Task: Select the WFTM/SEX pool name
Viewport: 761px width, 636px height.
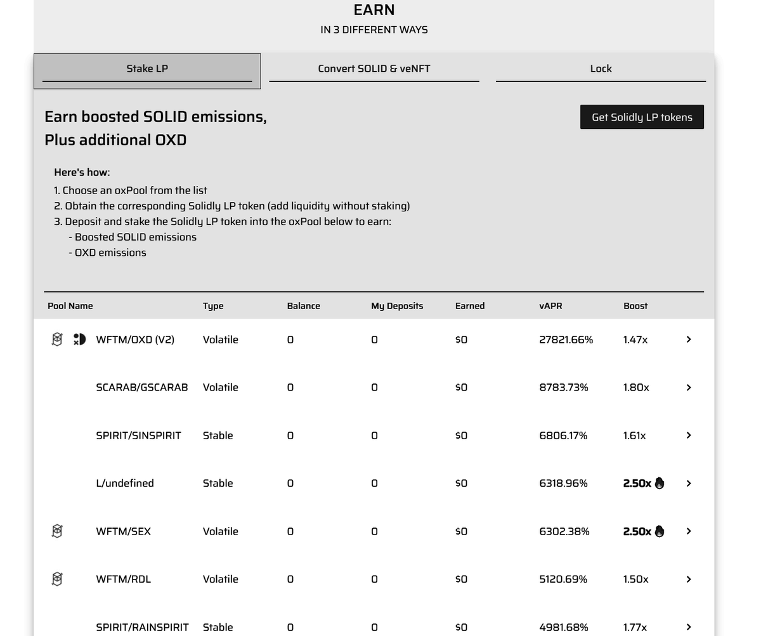Action: pos(124,531)
